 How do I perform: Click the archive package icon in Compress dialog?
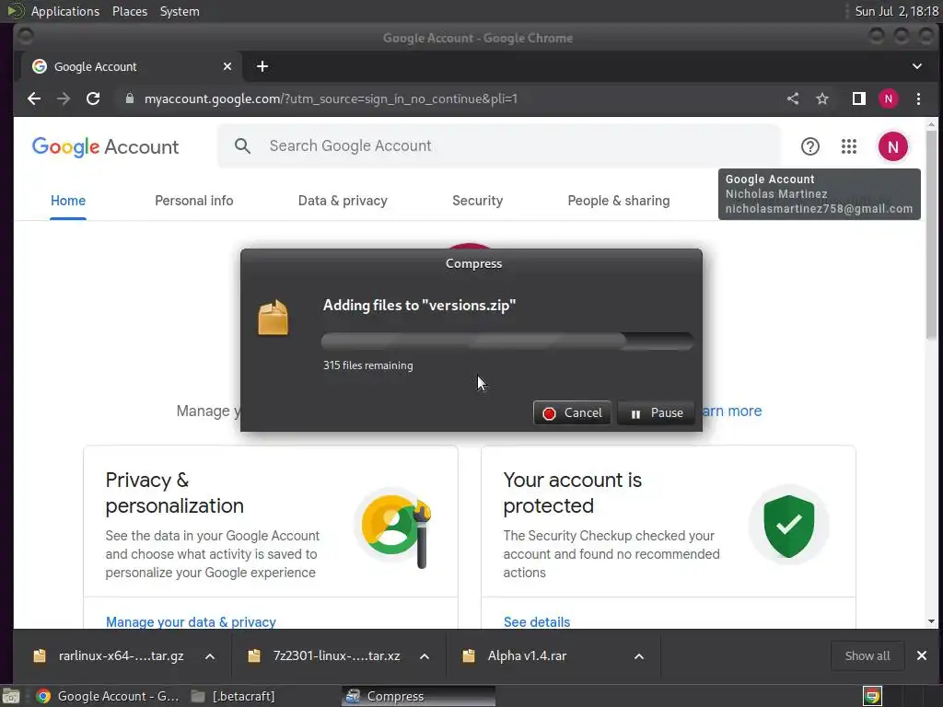tap(273, 318)
